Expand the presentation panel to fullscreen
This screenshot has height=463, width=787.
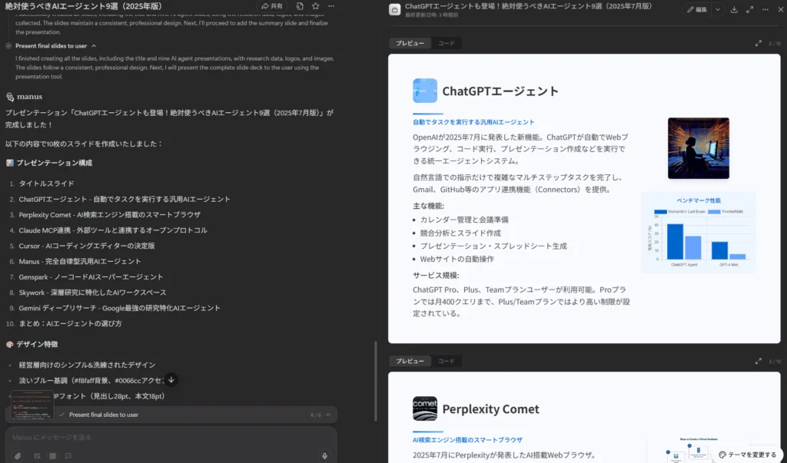[750, 9]
